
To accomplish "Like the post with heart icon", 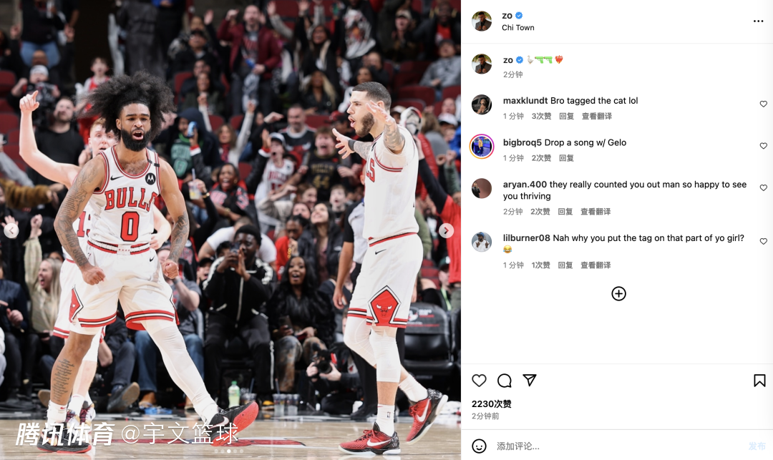I will (x=479, y=380).
